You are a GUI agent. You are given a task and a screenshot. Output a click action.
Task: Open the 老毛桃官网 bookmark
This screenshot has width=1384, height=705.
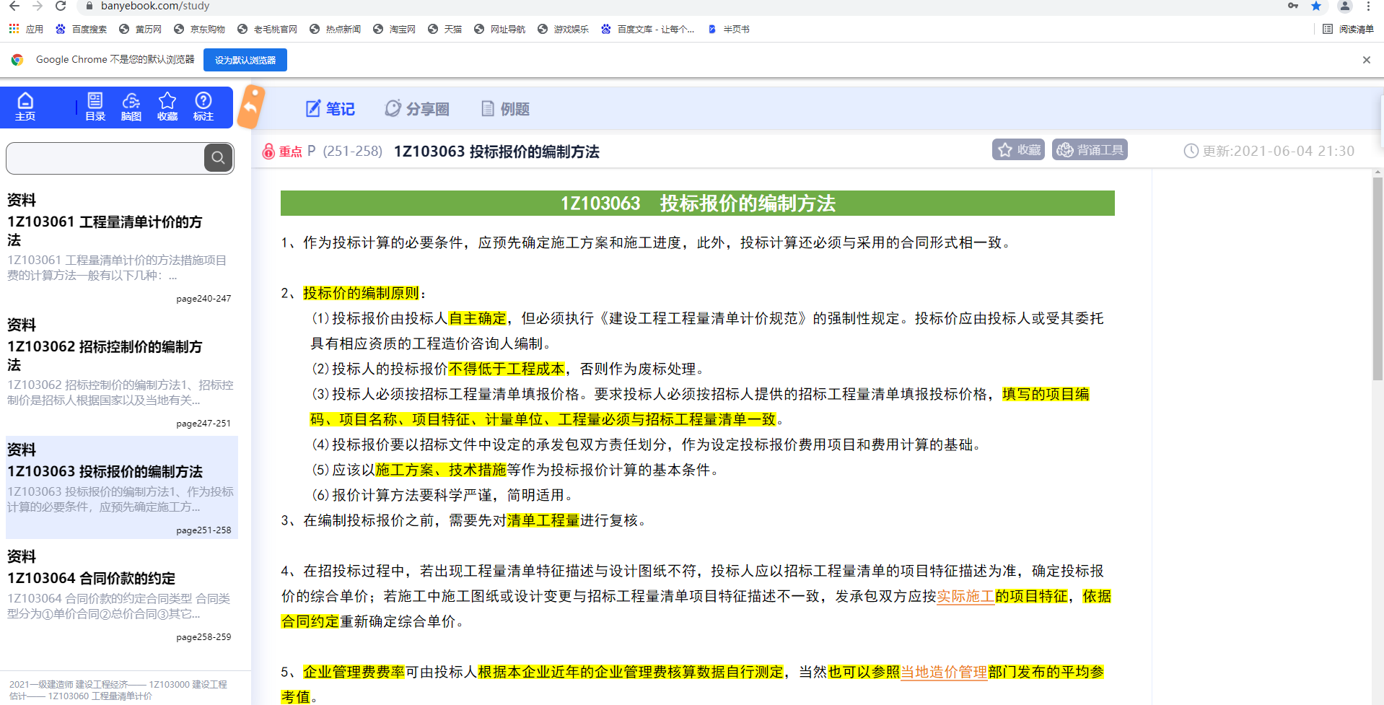pyautogui.click(x=267, y=29)
